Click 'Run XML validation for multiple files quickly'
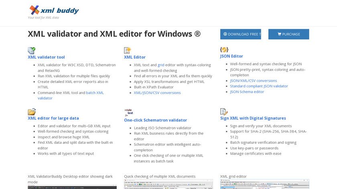This screenshot has height=189, width=337. (74, 76)
